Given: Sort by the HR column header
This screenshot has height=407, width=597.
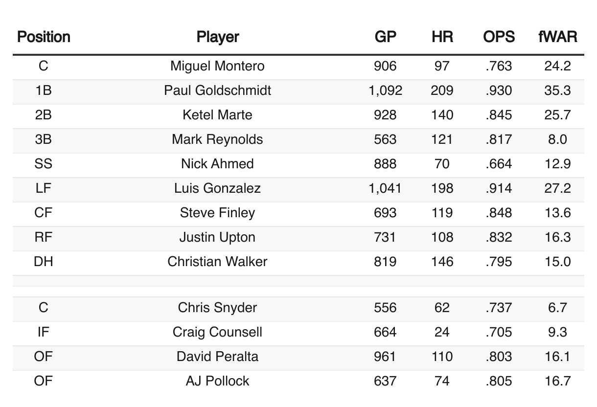Looking at the screenshot, I should click(x=442, y=37).
